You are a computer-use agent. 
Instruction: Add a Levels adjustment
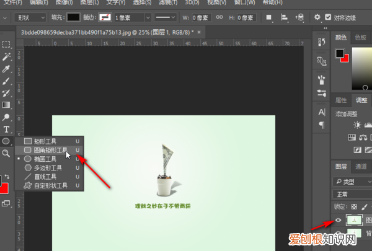pos(368,125)
